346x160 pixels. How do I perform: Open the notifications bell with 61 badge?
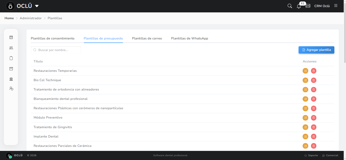pyautogui.click(x=299, y=6)
